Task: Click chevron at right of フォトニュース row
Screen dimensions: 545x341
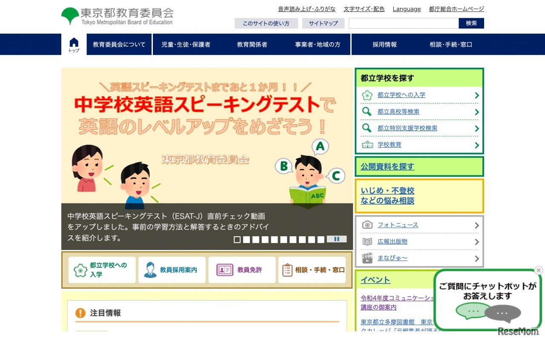Action: [x=476, y=225]
